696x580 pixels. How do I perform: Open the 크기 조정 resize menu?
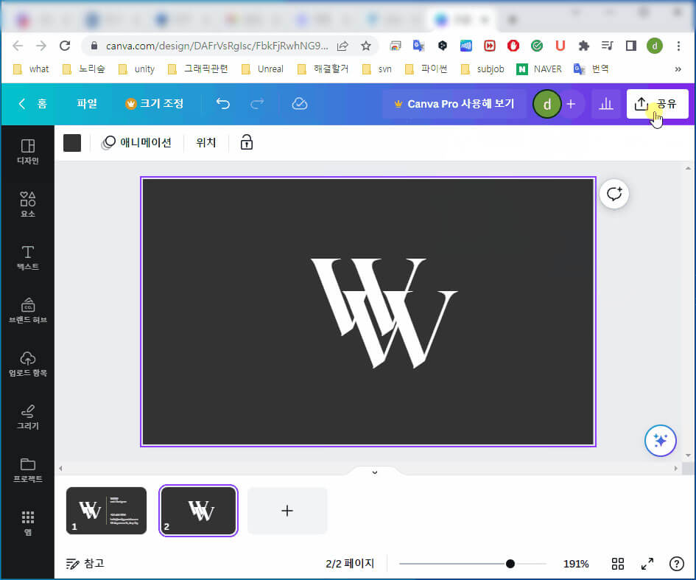click(155, 104)
